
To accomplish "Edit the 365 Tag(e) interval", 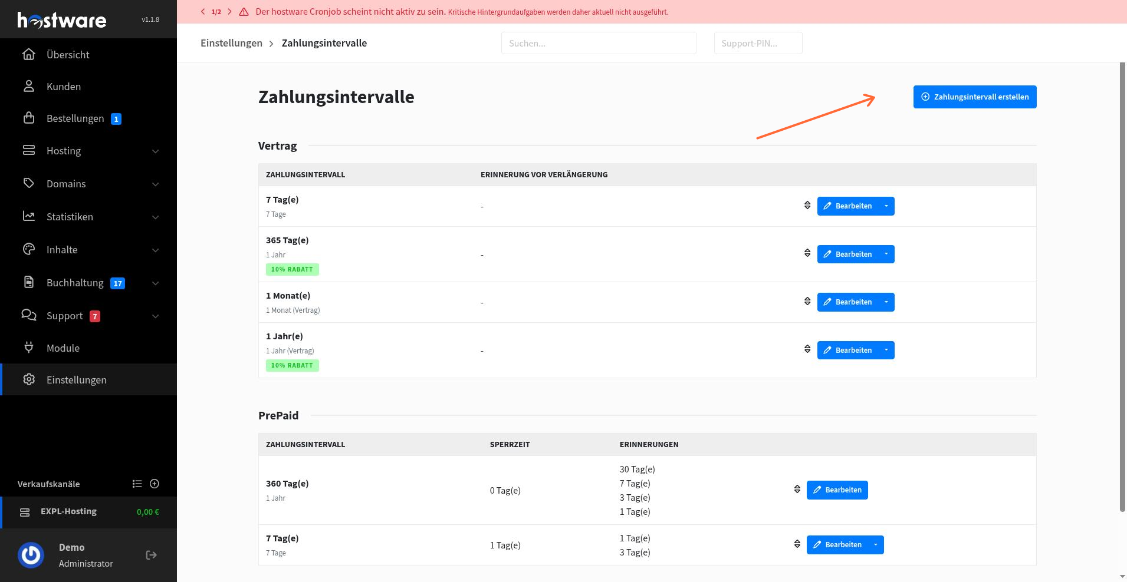I will click(x=847, y=254).
